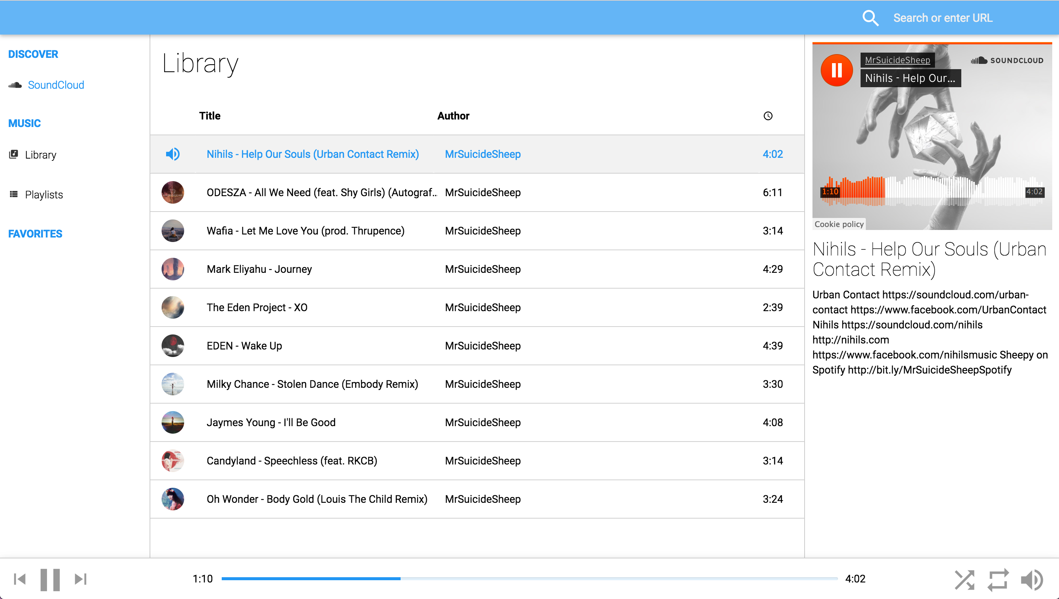Skip to the next track
The image size is (1059, 599).
[80, 579]
